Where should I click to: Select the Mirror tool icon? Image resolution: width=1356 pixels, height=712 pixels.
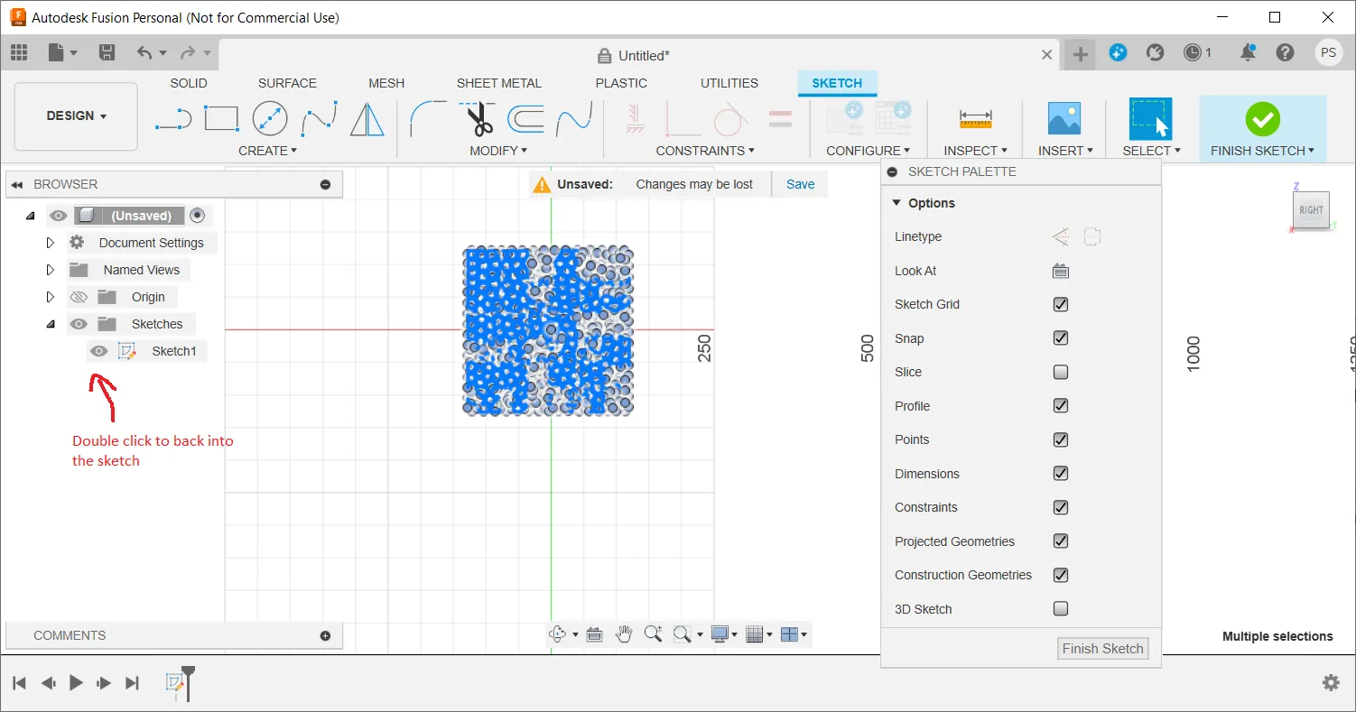tap(367, 118)
